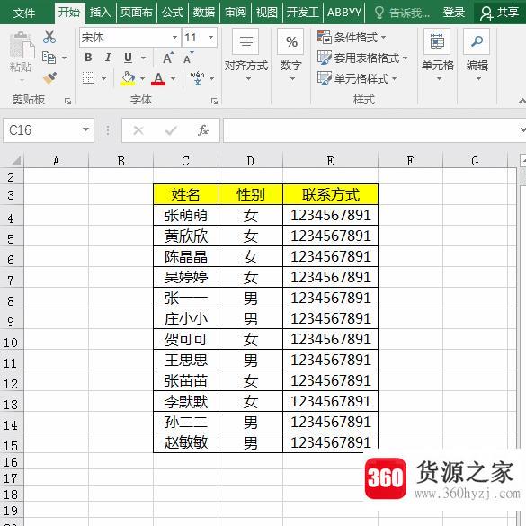This screenshot has height=526, width=526.
Task: Expand the copy options arrow
Action: tap(64, 58)
